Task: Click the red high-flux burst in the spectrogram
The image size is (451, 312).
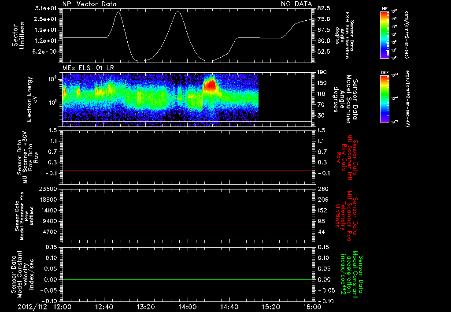Action: point(210,85)
